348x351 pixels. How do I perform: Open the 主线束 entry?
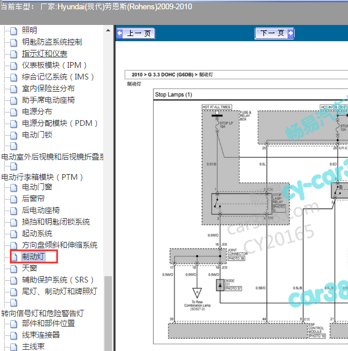tap(33, 346)
